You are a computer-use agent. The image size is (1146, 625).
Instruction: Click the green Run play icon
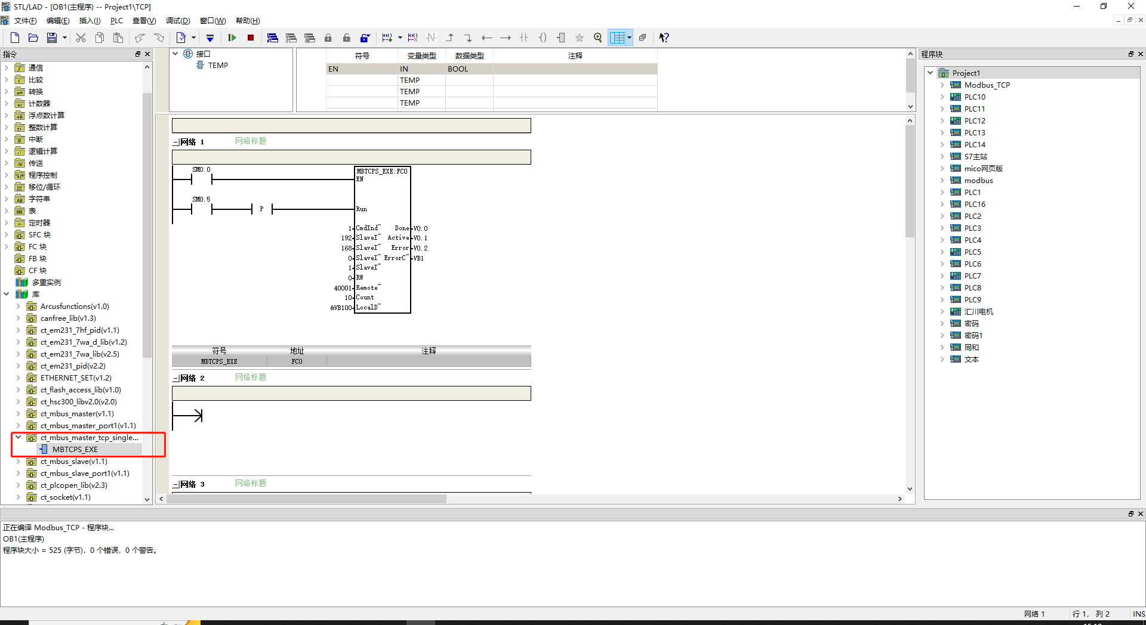(x=232, y=38)
